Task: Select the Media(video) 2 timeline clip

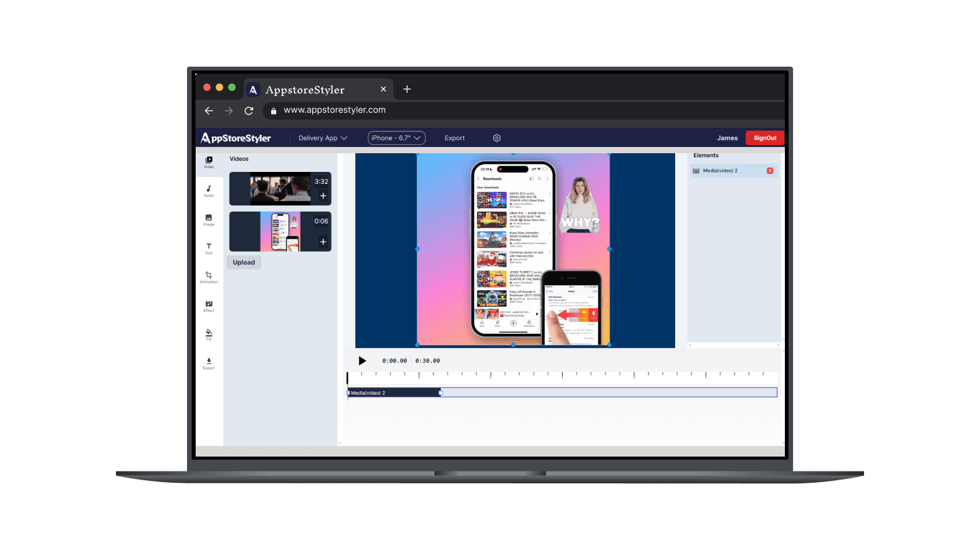Action: [x=394, y=393]
